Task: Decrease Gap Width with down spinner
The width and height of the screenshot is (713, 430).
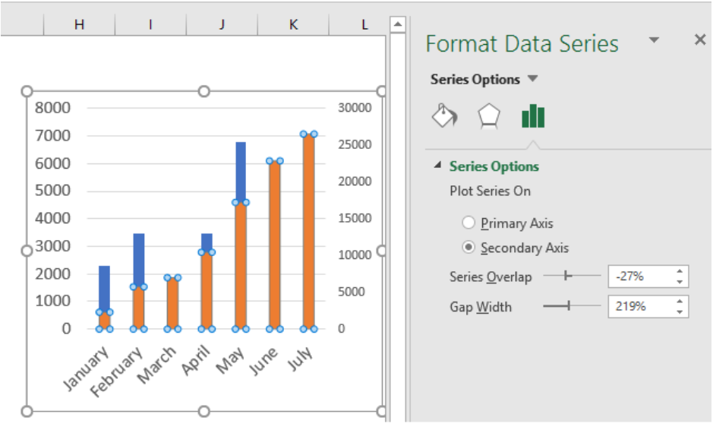Action: point(680,311)
